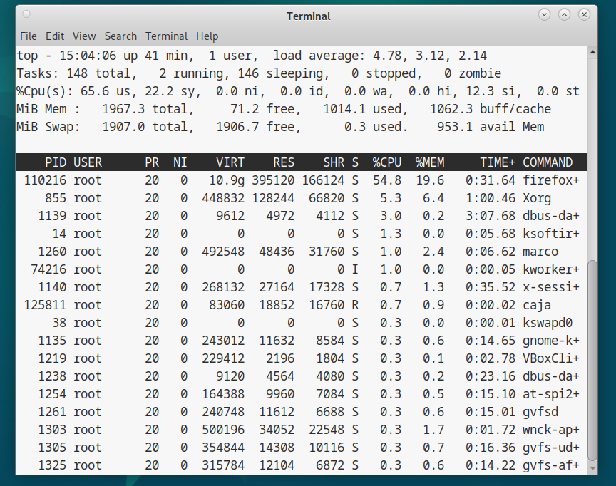Screen dimensions: 616x486
Task: Close the Terminal window
Action: point(585,14)
